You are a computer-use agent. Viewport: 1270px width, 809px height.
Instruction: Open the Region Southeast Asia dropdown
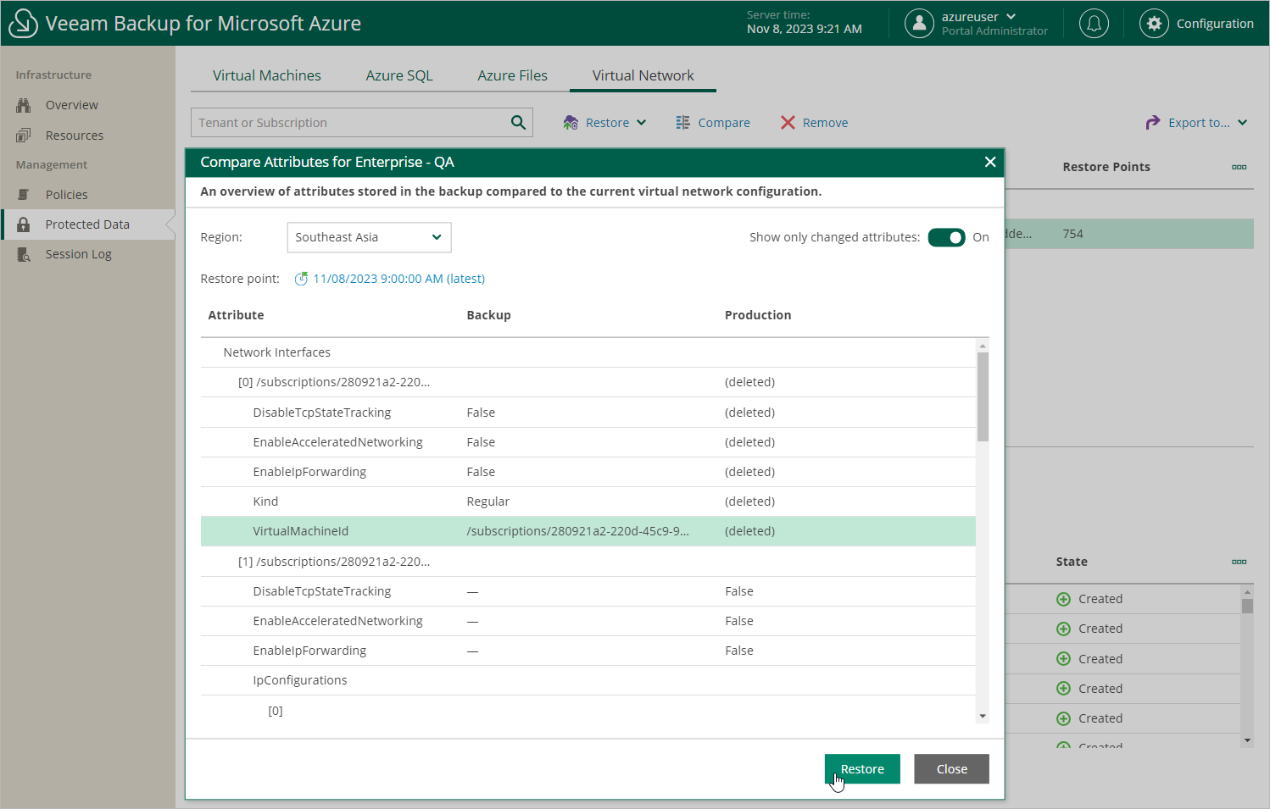coord(369,237)
